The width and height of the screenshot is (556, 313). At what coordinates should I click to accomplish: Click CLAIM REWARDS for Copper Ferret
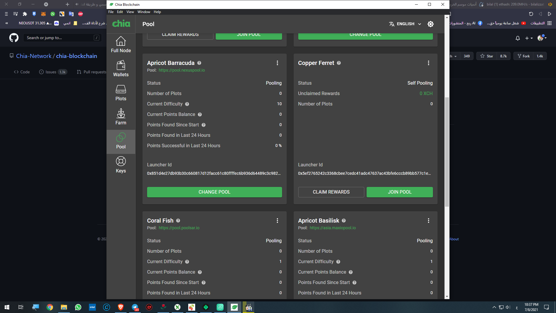click(331, 192)
